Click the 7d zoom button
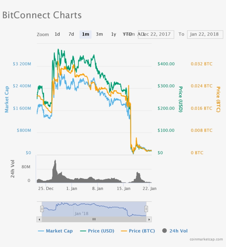The width and height of the screenshot is (226, 247). coord(71,34)
